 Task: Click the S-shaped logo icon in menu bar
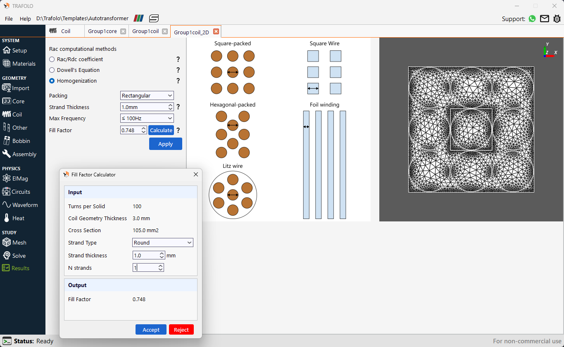click(154, 18)
